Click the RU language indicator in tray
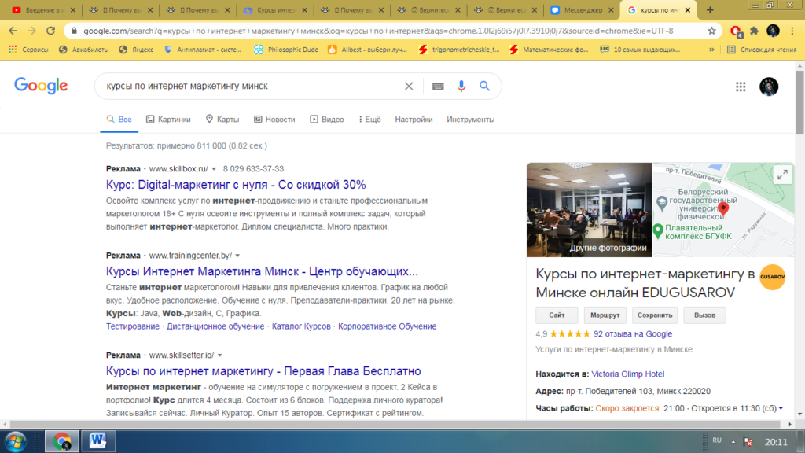The image size is (805, 453). click(x=717, y=441)
